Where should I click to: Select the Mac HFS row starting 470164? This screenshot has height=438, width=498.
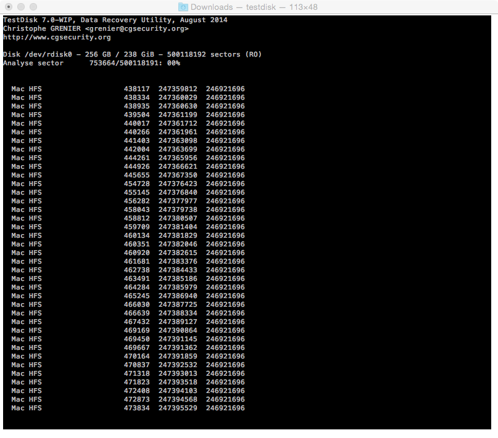[128, 356]
